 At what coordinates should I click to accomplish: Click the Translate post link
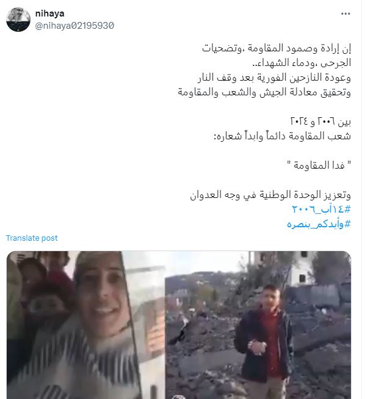(x=32, y=238)
